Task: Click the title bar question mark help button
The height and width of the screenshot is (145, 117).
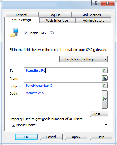Action: pos(96,3)
